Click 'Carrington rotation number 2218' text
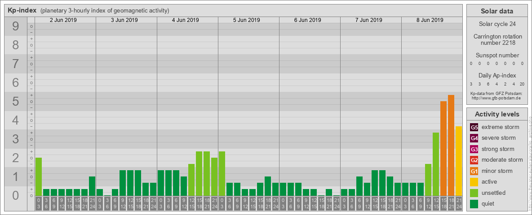 pos(498,39)
